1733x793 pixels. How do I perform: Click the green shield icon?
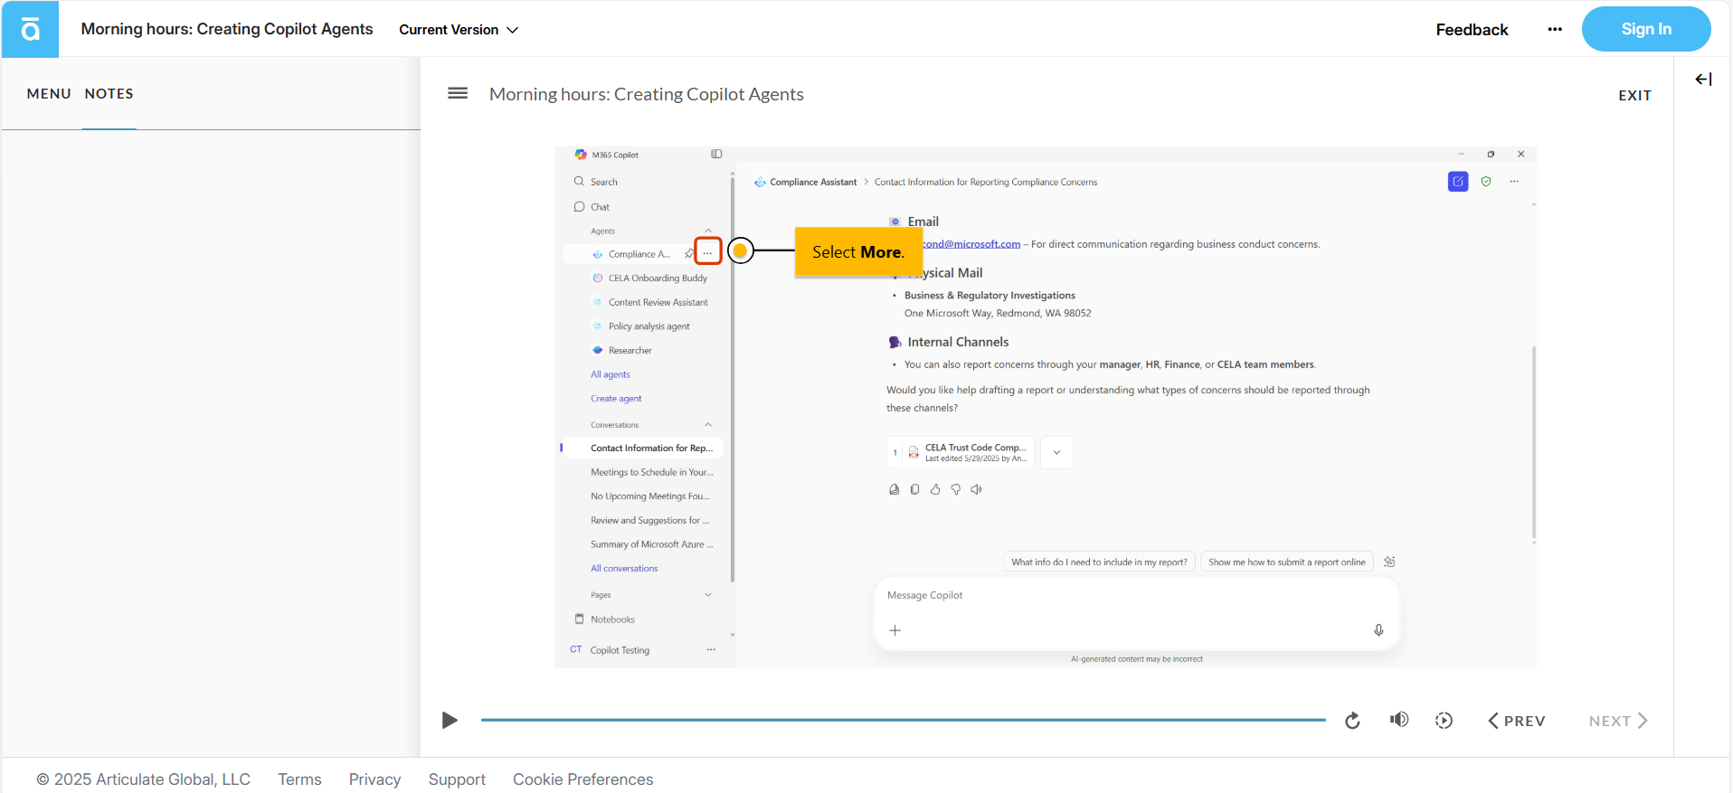(x=1486, y=182)
